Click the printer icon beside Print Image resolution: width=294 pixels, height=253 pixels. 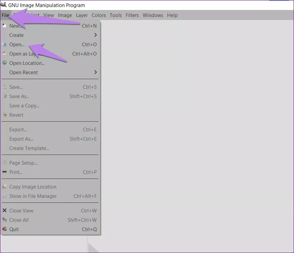point(4,172)
